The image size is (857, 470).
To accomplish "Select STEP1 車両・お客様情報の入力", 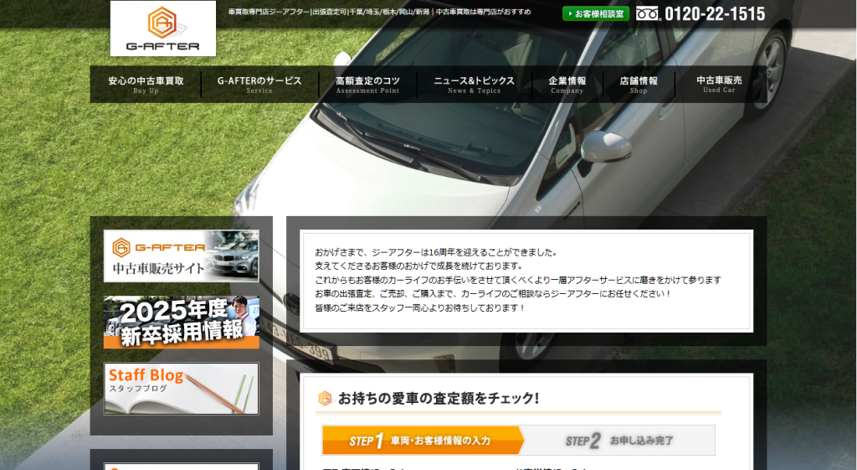I will point(423,440).
